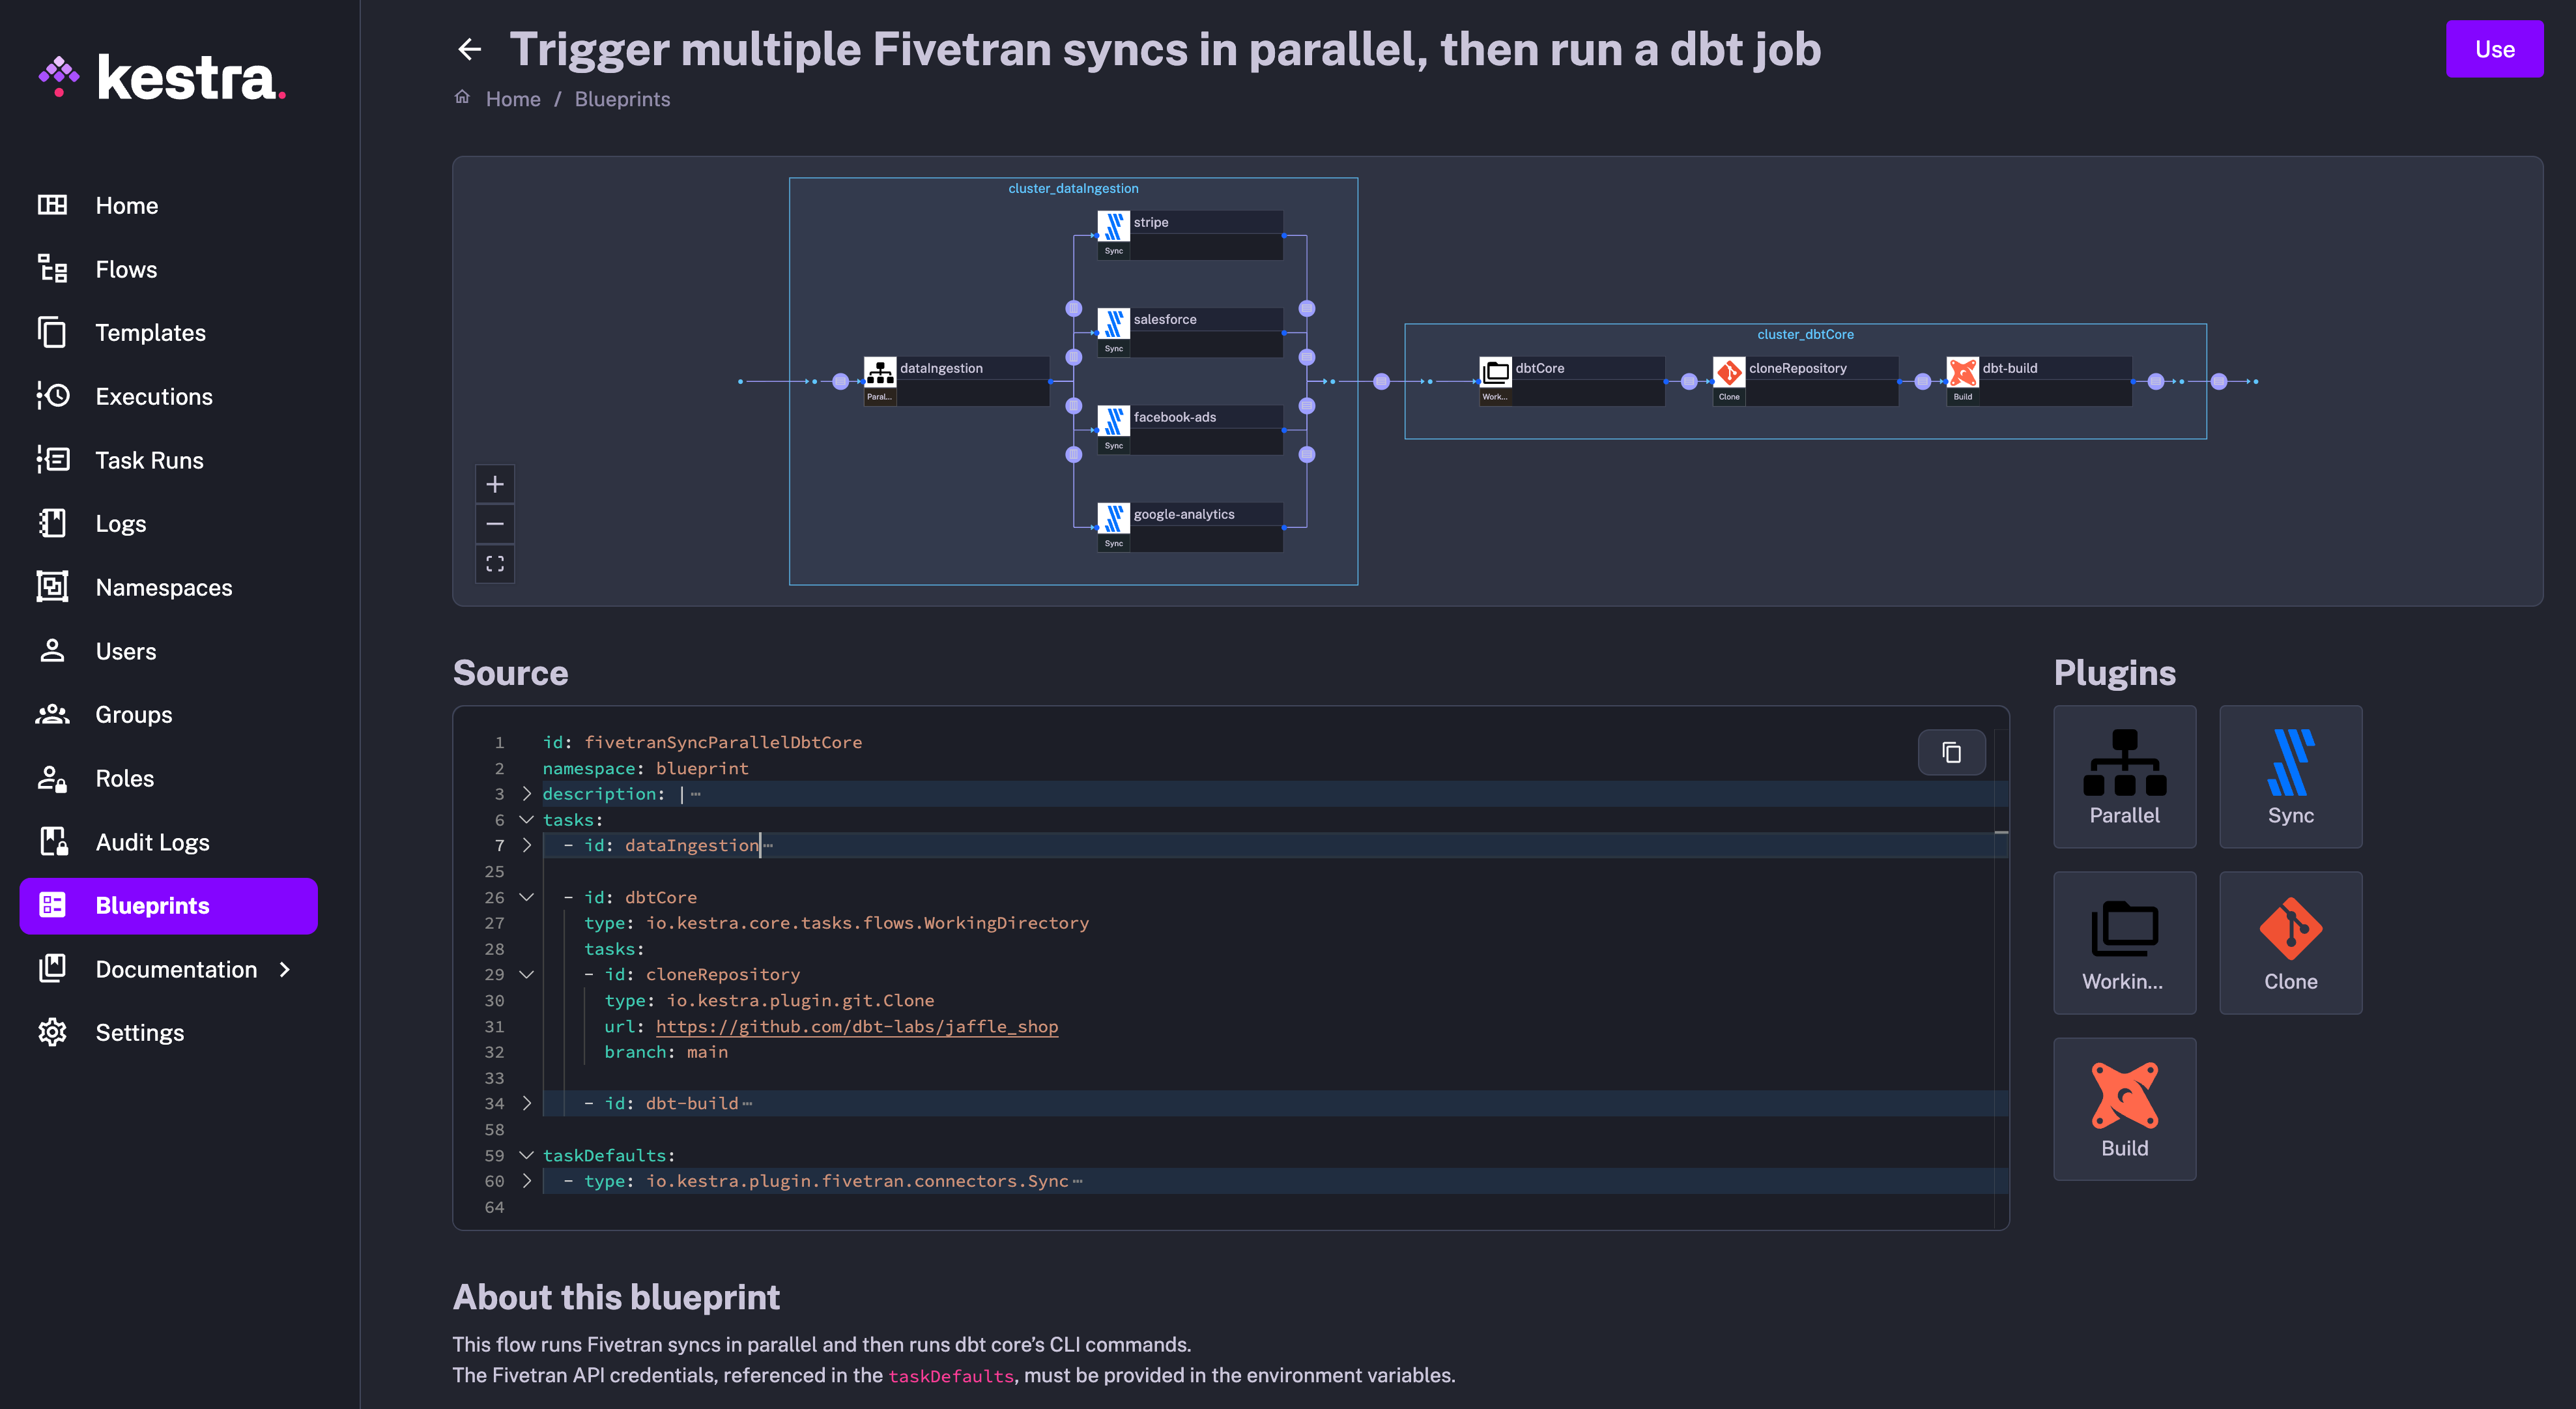Zoom out with the minus control

point(495,523)
